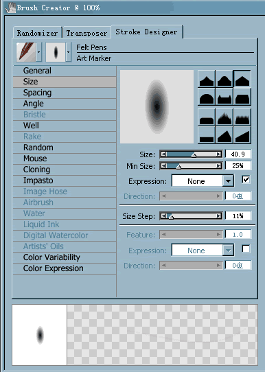
Task: Toggle the checkbox beside the Feature Expression dropdown
Action: pyautogui.click(x=246, y=249)
